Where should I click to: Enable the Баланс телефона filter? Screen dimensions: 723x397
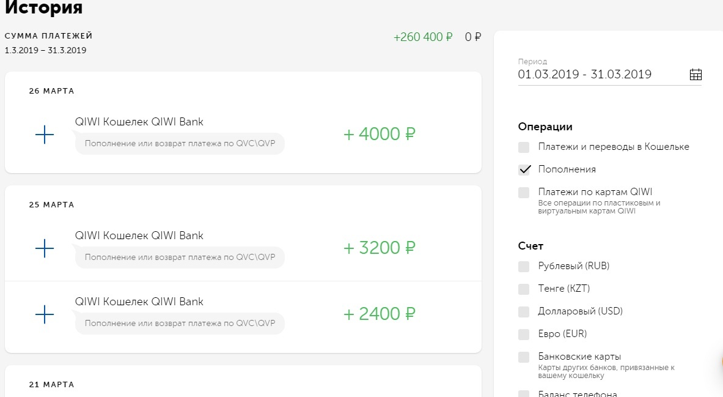coord(524,394)
